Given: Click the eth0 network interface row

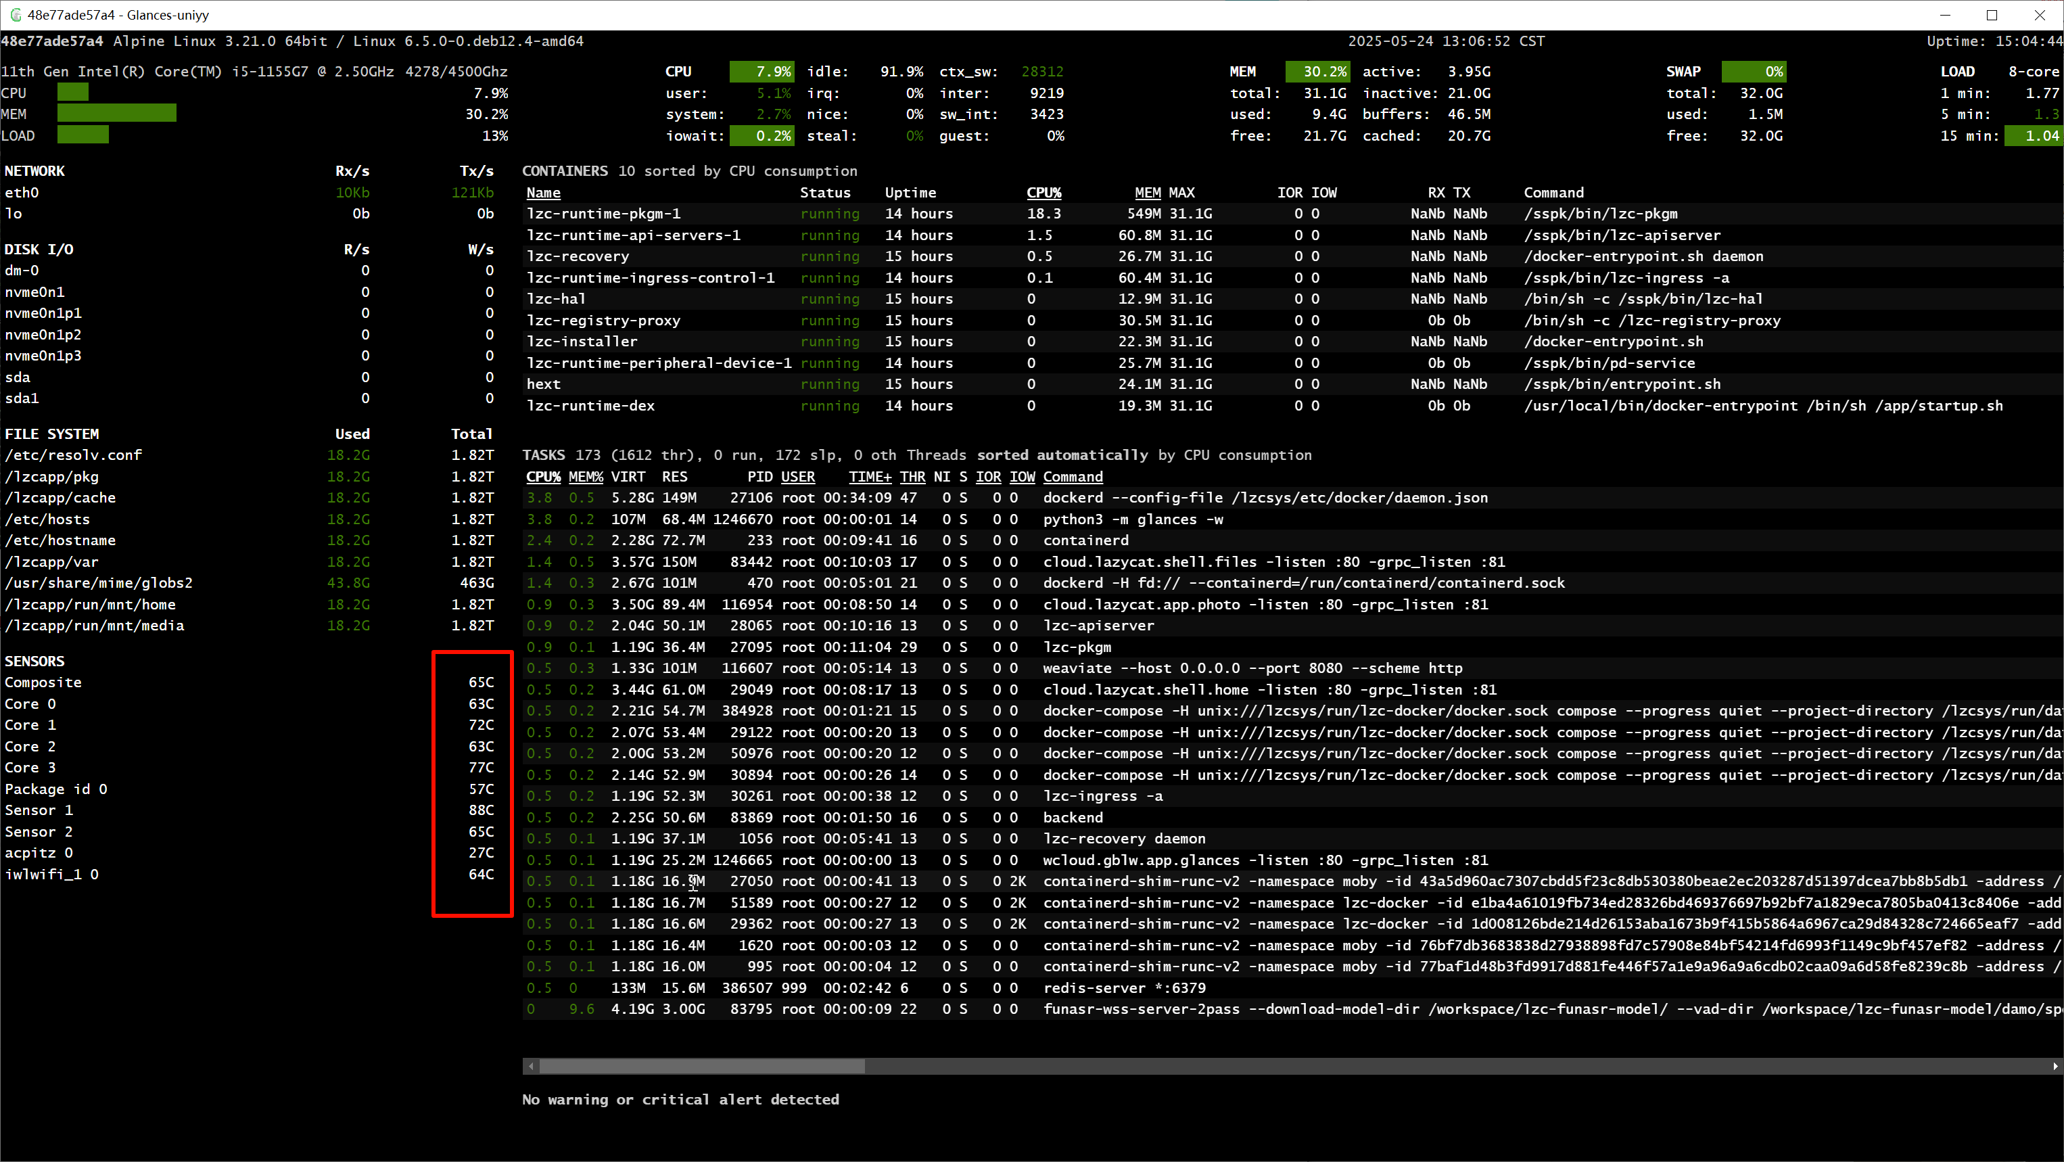Looking at the screenshot, I should [249, 192].
